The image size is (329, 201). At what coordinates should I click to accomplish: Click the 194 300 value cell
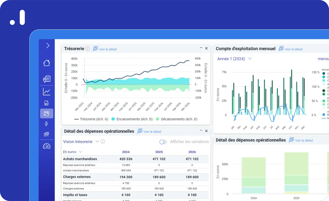[126, 177]
